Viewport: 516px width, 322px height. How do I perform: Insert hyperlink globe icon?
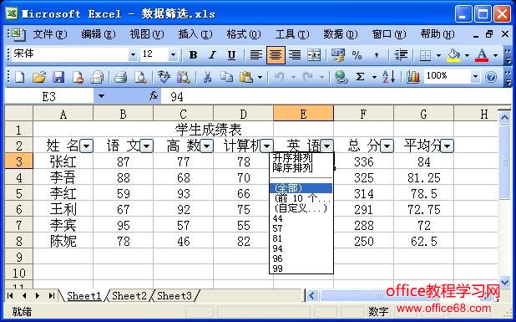pos(341,77)
